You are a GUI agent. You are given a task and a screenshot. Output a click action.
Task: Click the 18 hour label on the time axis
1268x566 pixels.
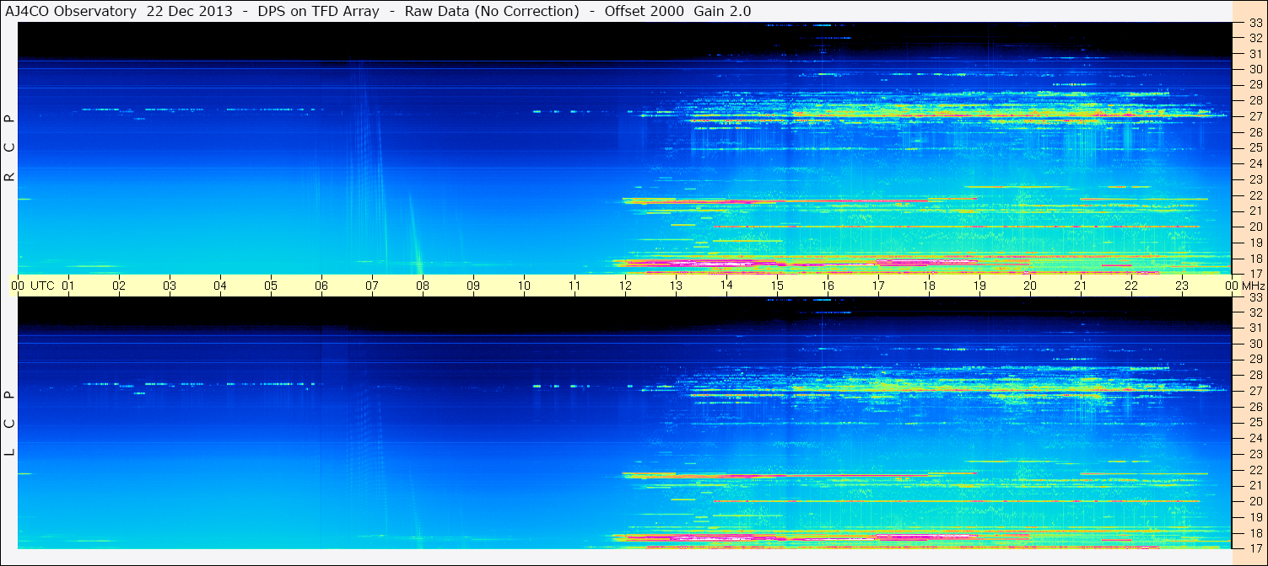[x=929, y=286]
